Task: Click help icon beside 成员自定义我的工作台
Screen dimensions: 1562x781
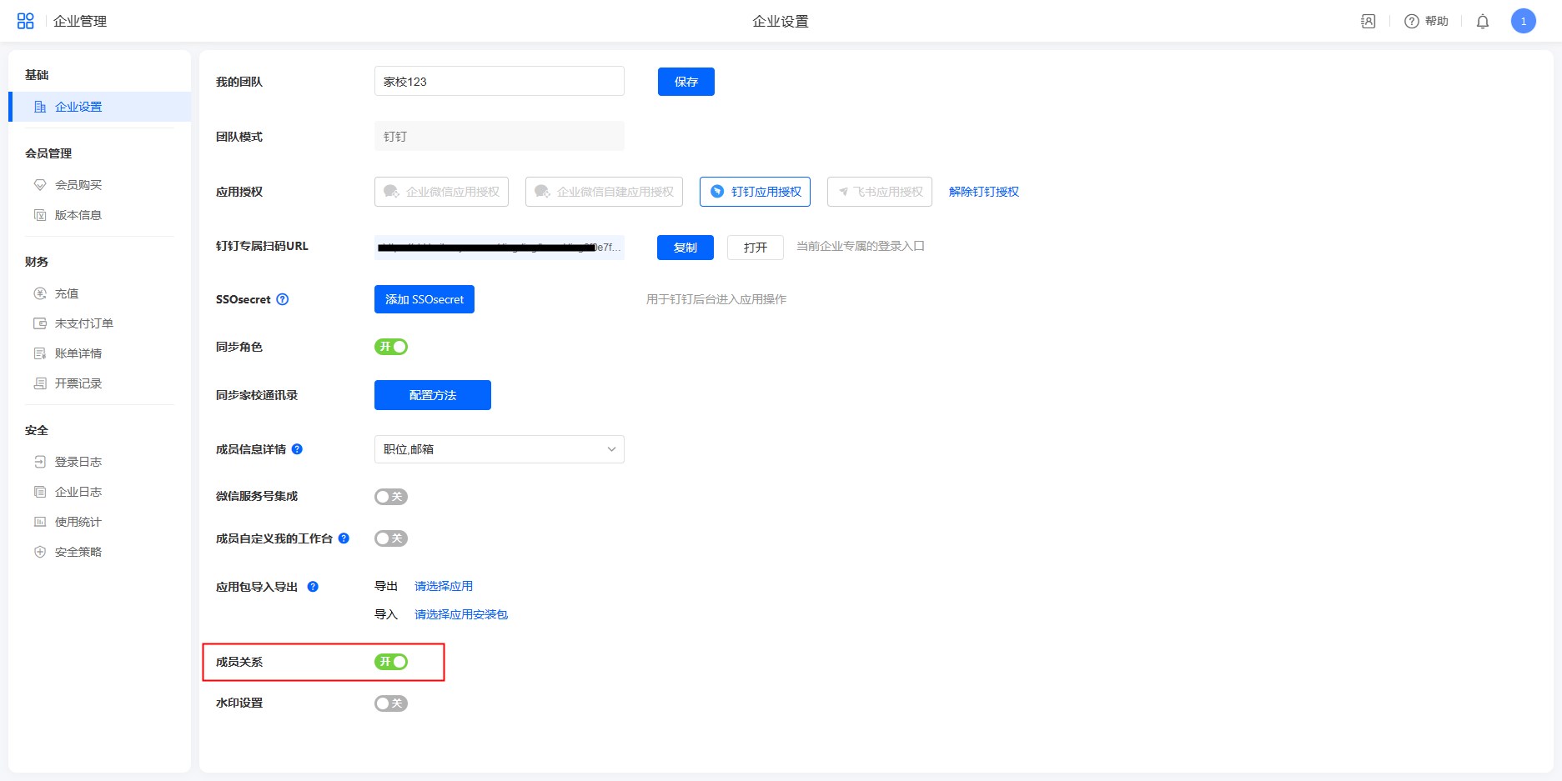Action: point(344,538)
